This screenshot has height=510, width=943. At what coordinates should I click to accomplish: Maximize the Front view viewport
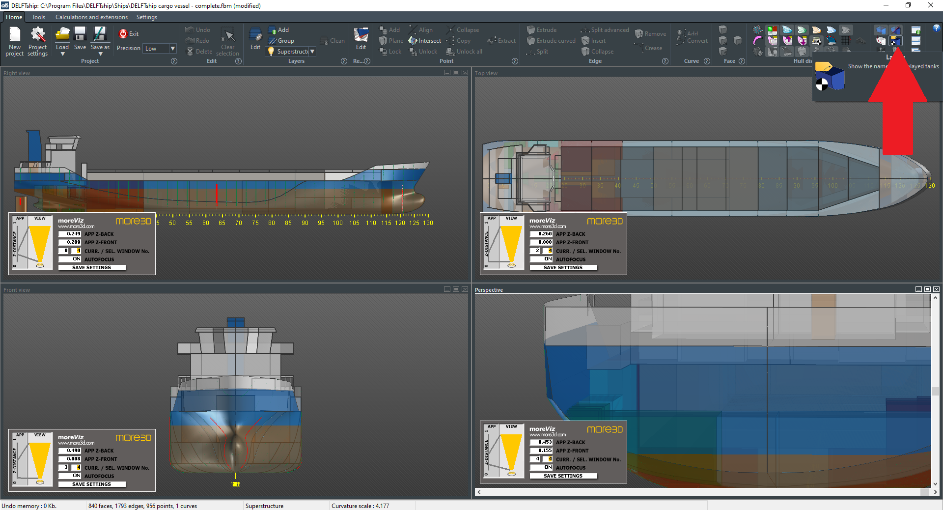pos(456,289)
